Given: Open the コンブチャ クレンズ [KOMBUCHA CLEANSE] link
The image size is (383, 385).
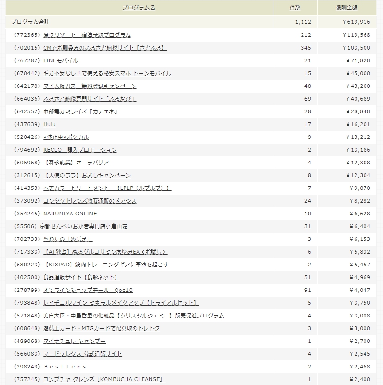Looking at the screenshot, I should (x=104, y=380).
